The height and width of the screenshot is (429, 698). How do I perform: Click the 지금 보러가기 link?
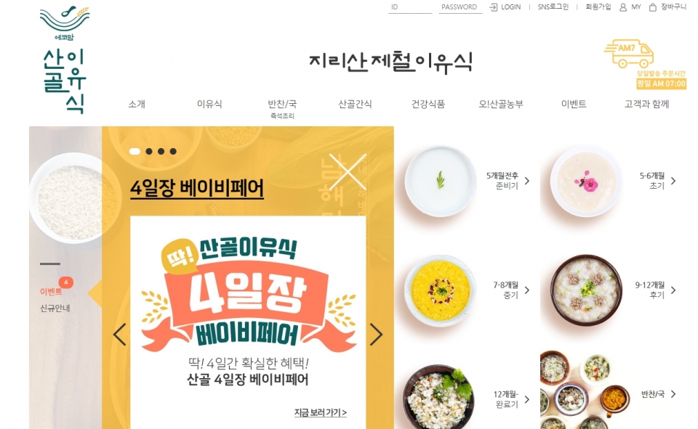(x=321, y=412)
